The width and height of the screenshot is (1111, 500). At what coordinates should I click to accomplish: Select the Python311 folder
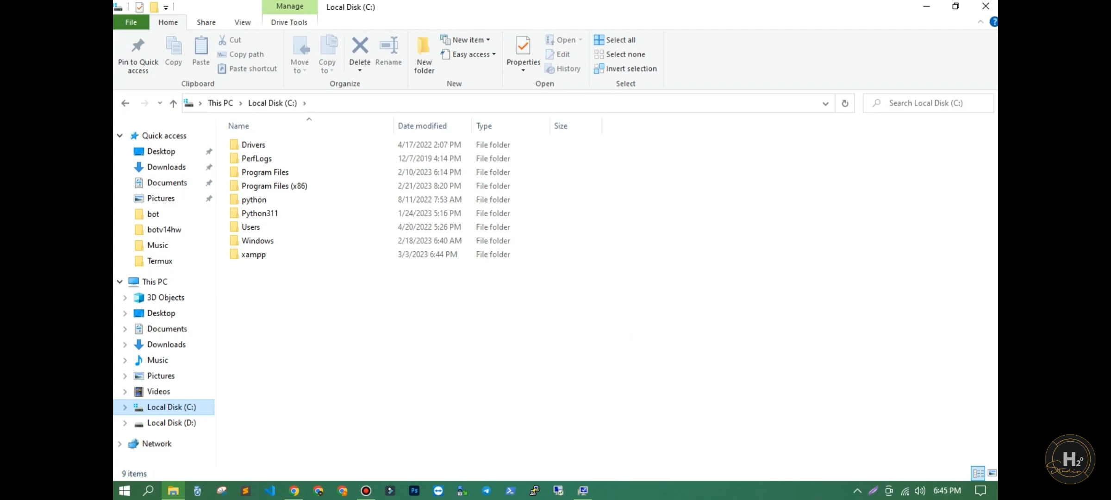click(x=259, y=213)
